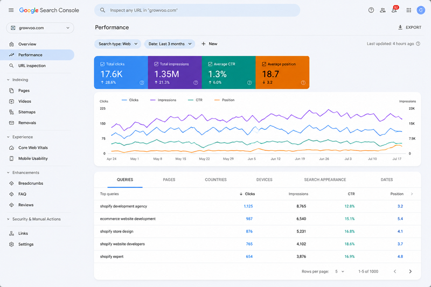Switch to the Pages tab
The width and height of the screenshot is (431, 287).
(169, 180)
